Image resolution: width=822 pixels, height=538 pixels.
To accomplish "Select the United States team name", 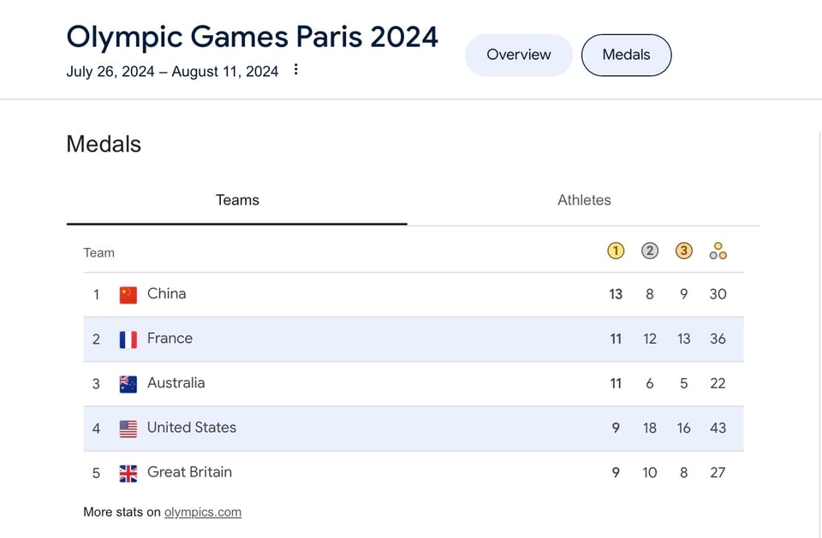I will (x=192, y=428).
